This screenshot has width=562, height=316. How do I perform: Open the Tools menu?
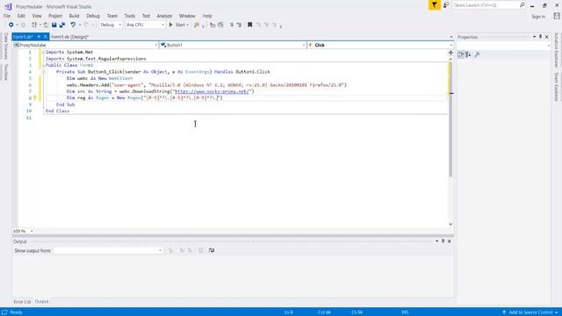(x=130, y=16)
